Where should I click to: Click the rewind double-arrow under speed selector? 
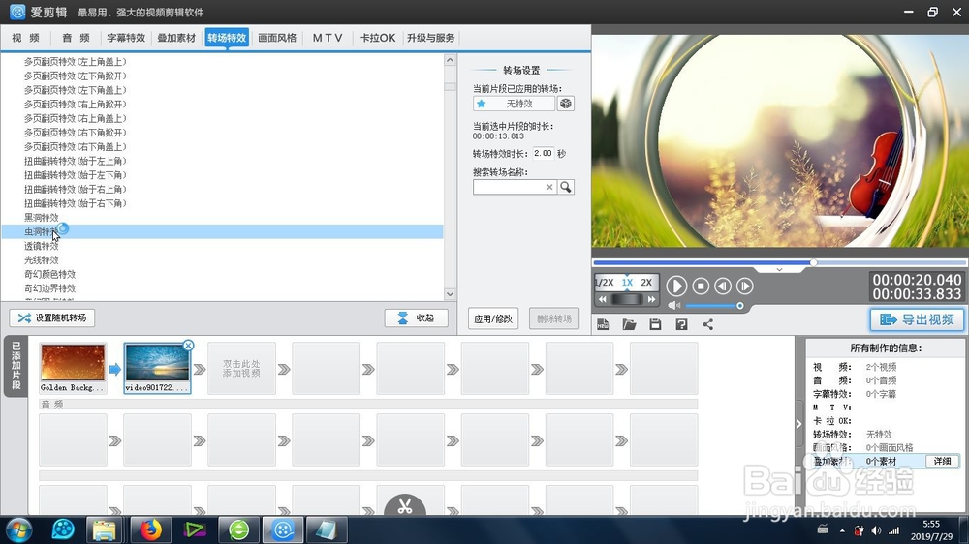[603, 299]
